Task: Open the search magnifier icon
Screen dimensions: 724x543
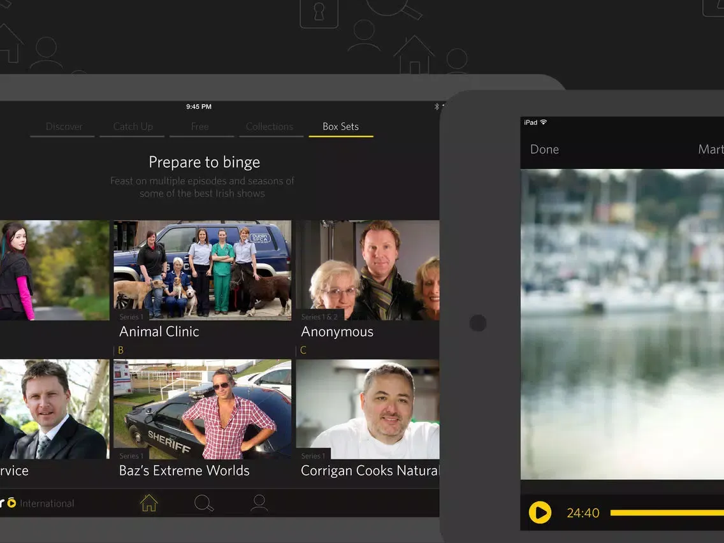Action: [204, 503]
